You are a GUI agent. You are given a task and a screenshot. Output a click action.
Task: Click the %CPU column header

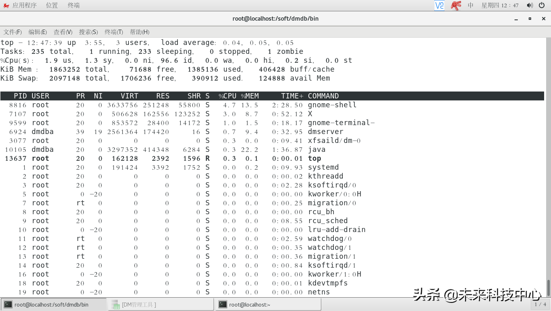(x=227, y=96)
